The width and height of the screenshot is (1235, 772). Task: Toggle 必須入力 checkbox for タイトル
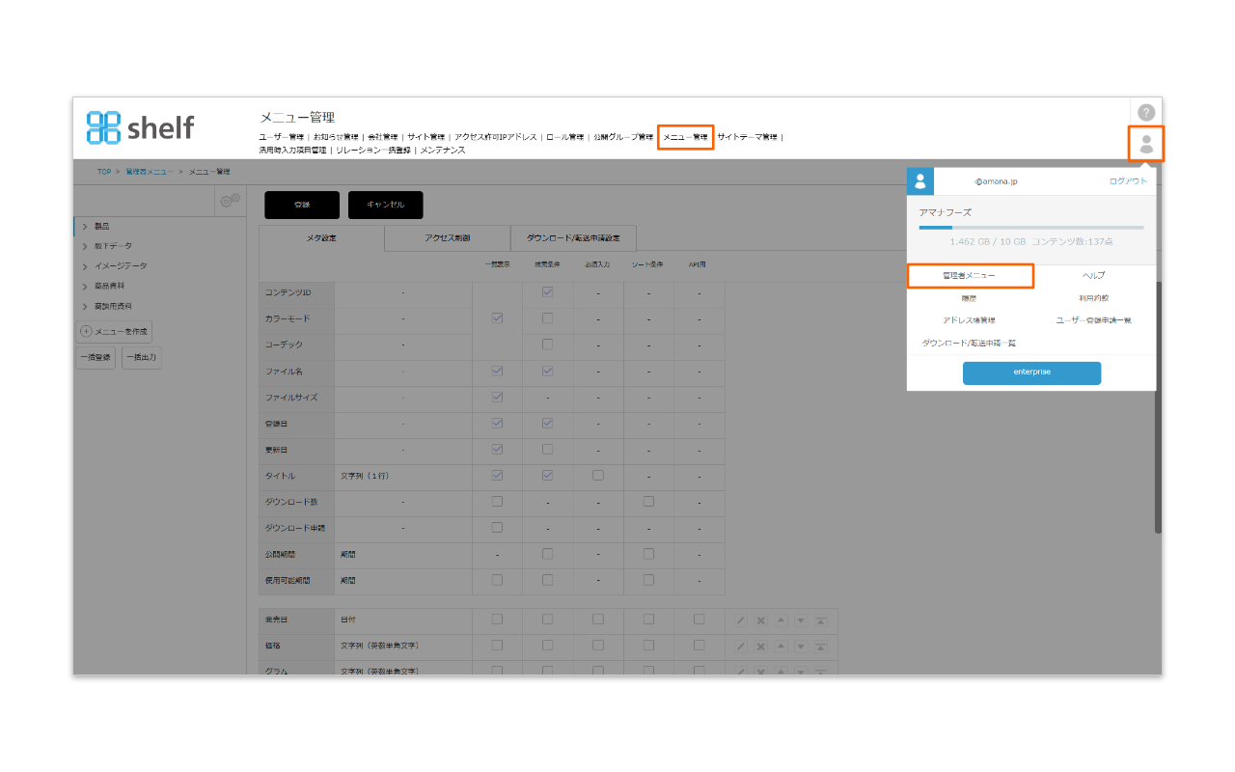tap(597, 475)
